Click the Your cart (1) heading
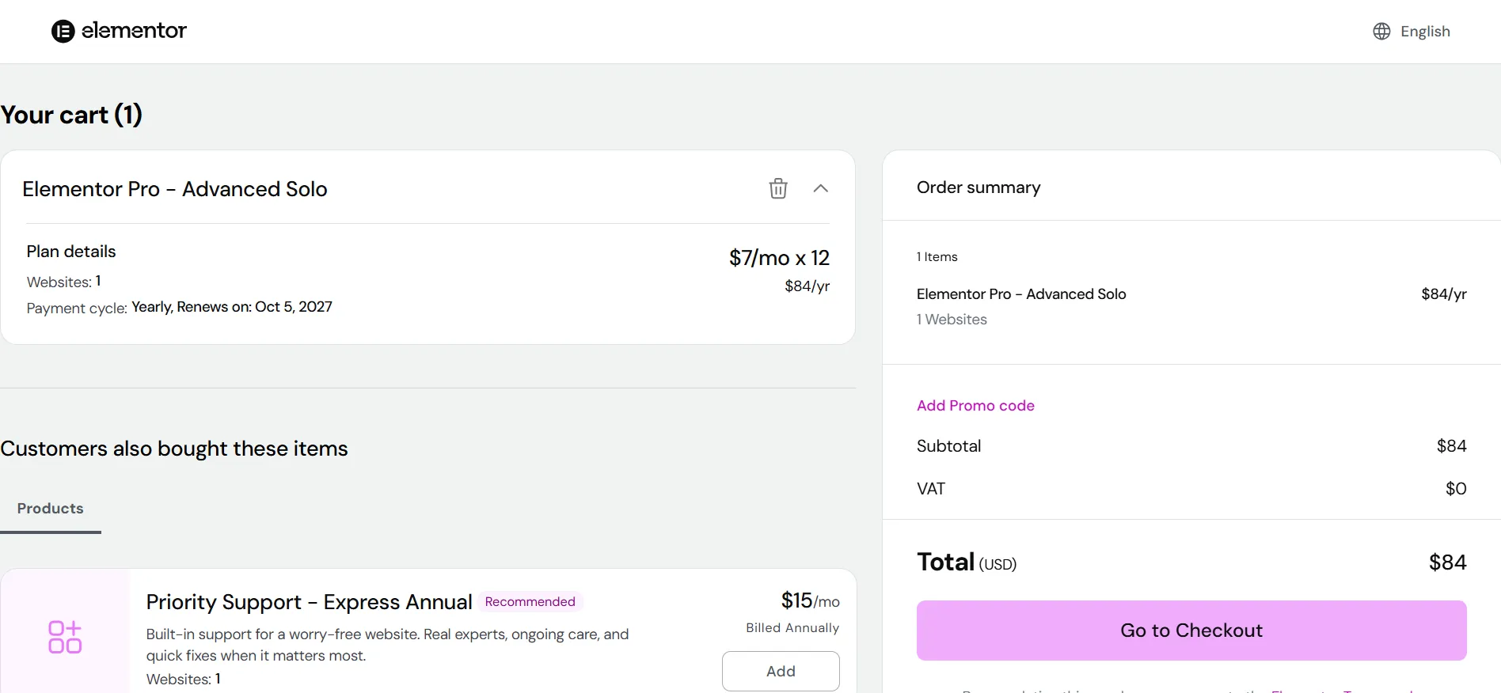The image size is (1501, 693). tap(71, 115)
